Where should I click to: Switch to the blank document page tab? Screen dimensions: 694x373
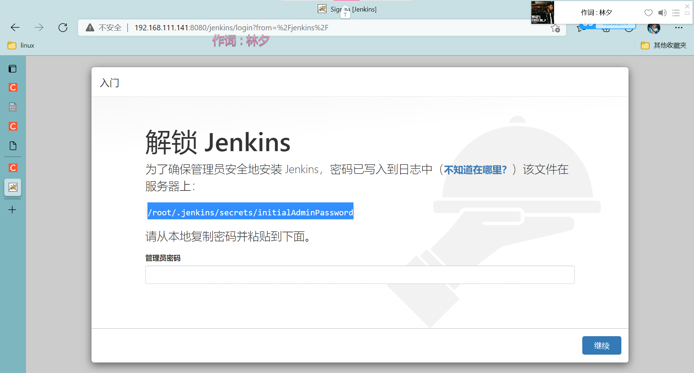pyautogui.click(x=13, y=146)
